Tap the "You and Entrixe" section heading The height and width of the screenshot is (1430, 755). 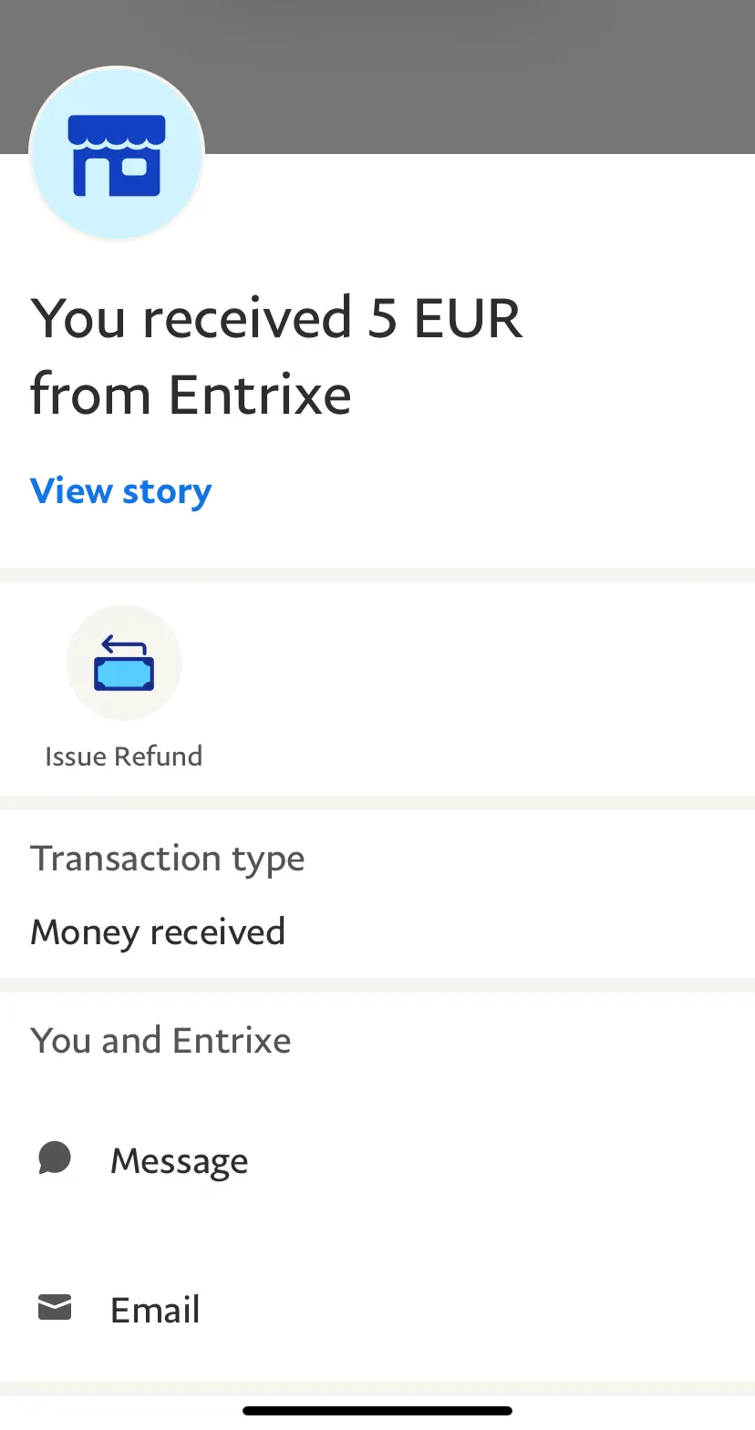click(x=160, y=1041)
